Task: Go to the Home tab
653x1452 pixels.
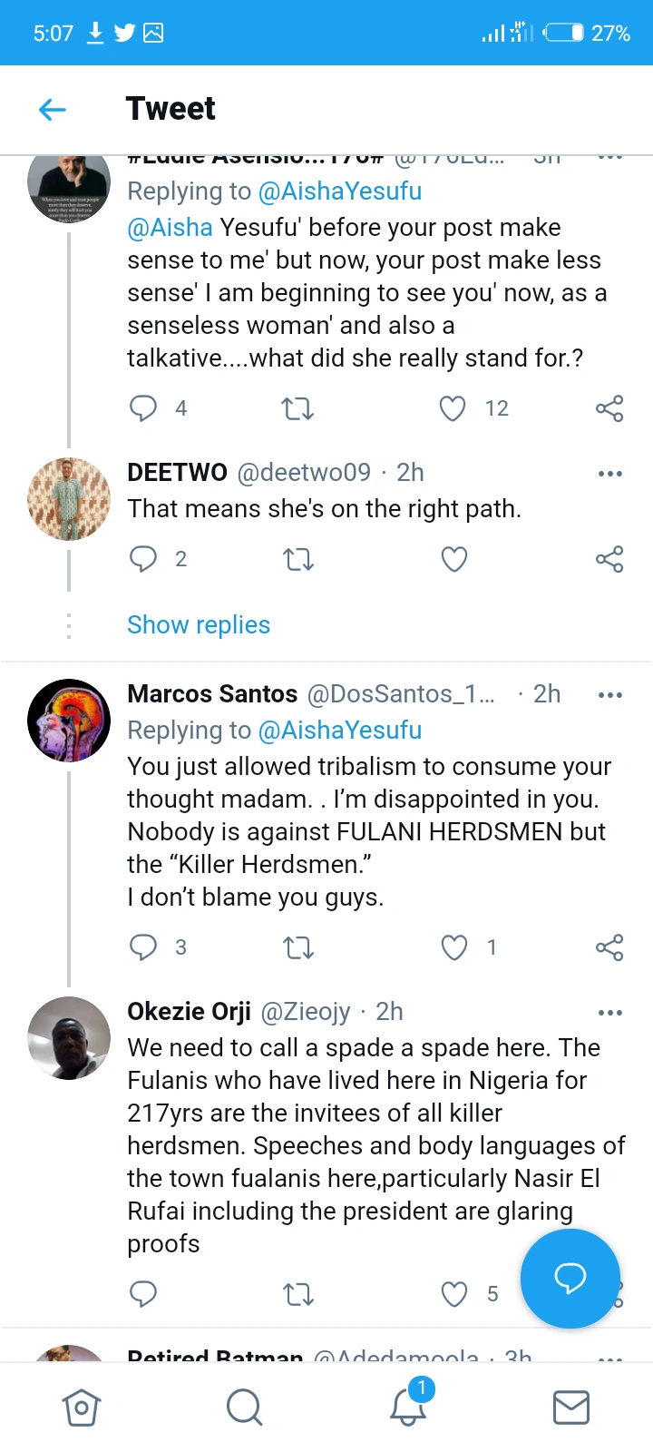Action: pyautogui.click(x=82, y=1408)
